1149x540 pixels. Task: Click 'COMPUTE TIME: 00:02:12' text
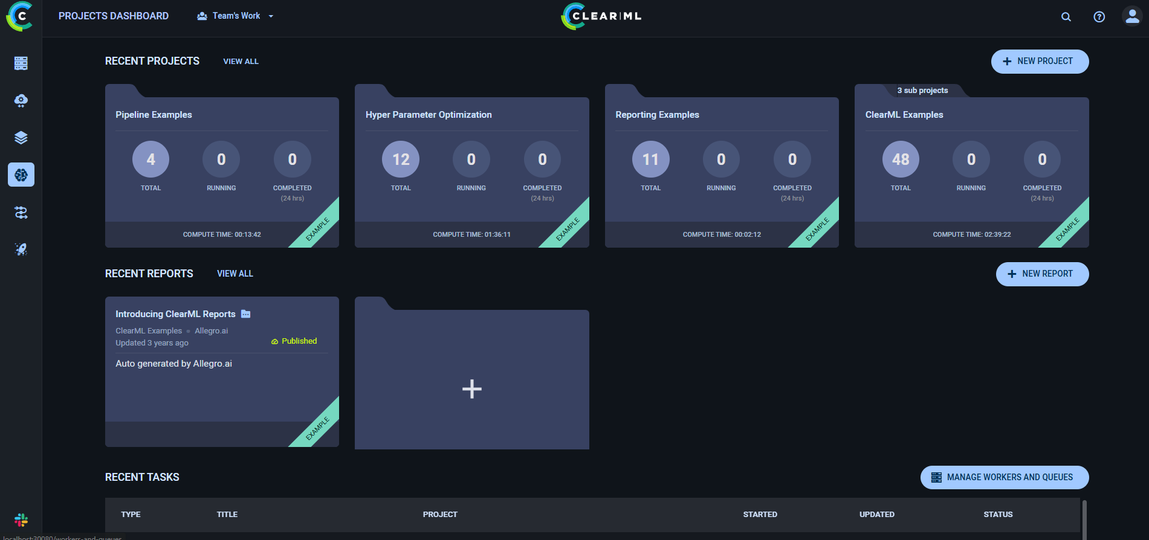(x=722, y=234)
